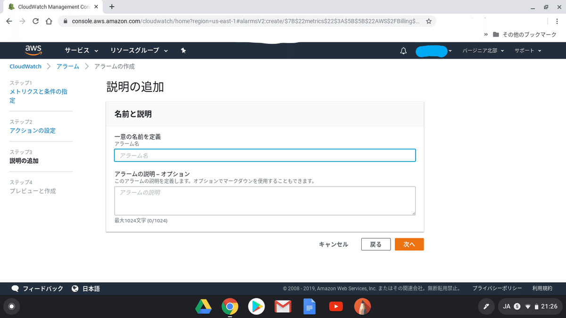The height and width of the screenshot is (318, 566).
Task: Click the bookmark star in the address bar
Action: point(429,21)
